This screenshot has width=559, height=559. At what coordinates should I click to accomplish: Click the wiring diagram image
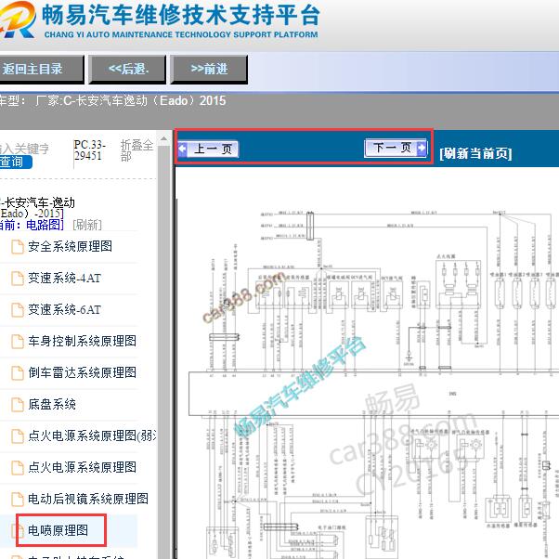(x=368, y=382)
